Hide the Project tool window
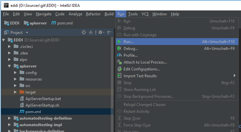 pyautogui.click(x=110, y=32)
